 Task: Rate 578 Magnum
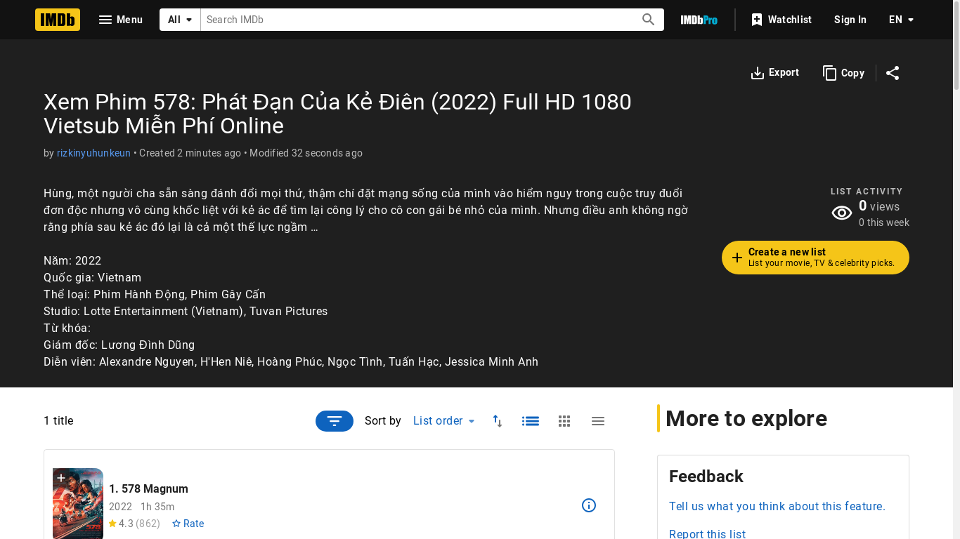point(188,524)
